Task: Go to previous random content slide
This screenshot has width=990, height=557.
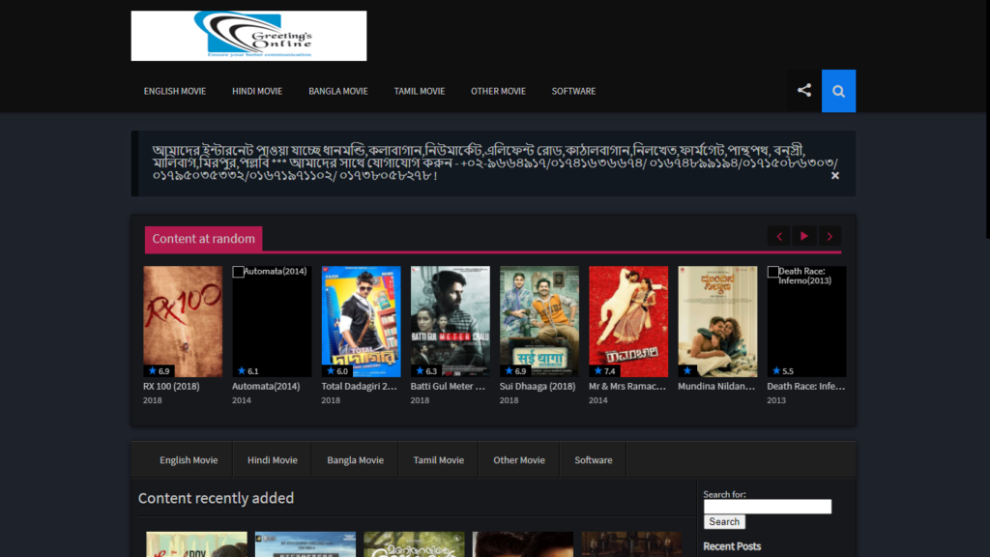Action: [778, 236]
